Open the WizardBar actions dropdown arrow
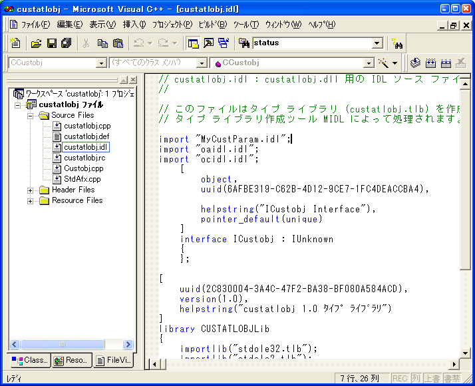This screenshot has width=475, height=386. pos(395,63)
